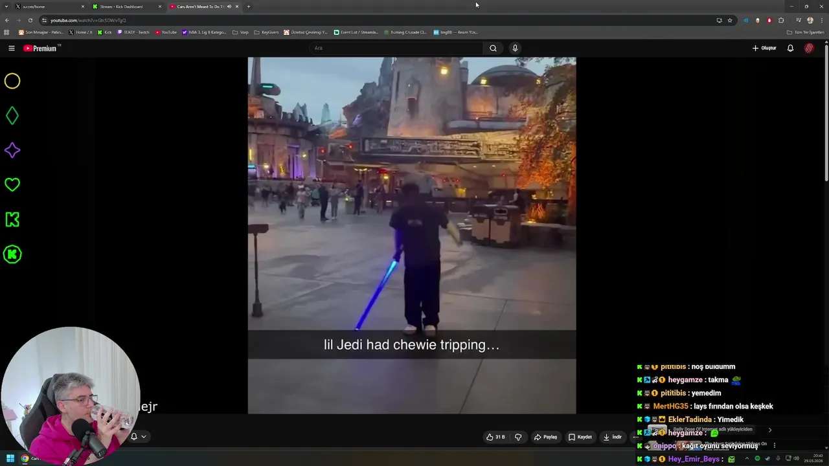Click the Chrome icon in the taskbar
The height and width of the screenshot is (466, 829).
pos(25,458)
